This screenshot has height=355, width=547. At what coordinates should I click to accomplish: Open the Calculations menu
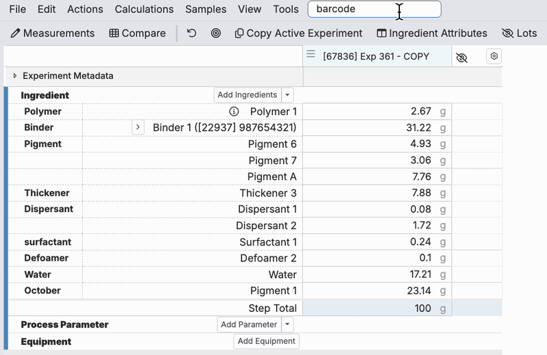(144, 9)
